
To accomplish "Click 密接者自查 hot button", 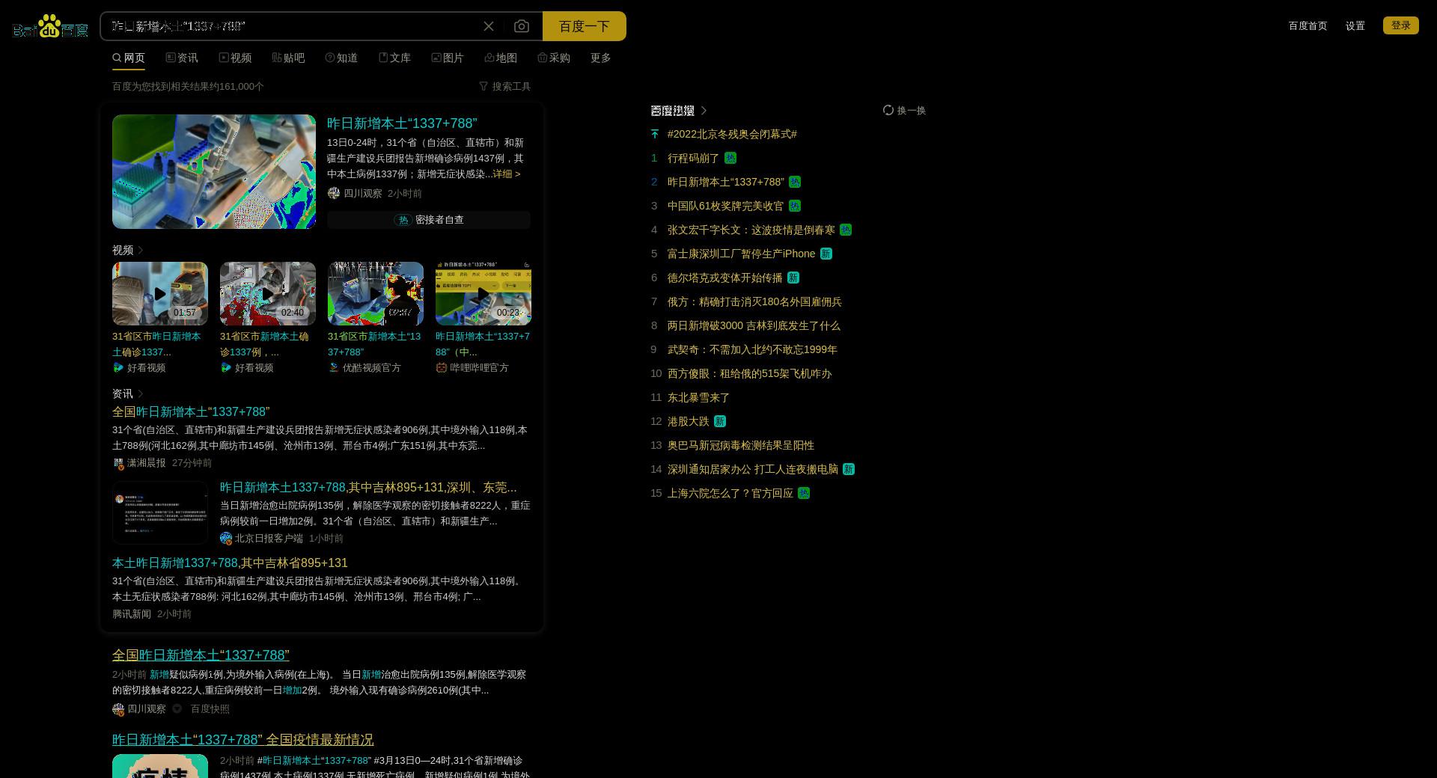I will coord(429,219).
